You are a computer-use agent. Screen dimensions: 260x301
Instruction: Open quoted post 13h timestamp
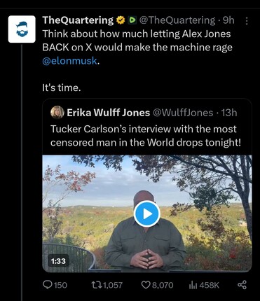(x=229, y=113)
